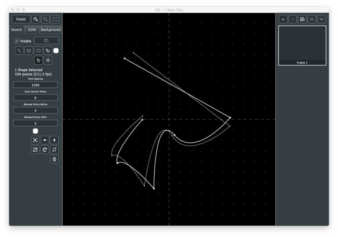
Task: Click the Point Spacing field
Action: 35,85
